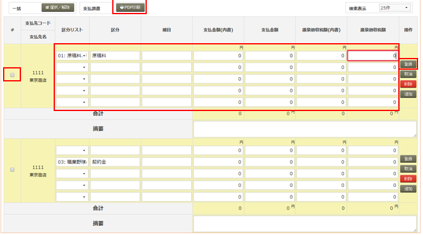Click the 区分 field containing 契約金
The height and width of the screenshot is (235, 423).
[115, 162]
